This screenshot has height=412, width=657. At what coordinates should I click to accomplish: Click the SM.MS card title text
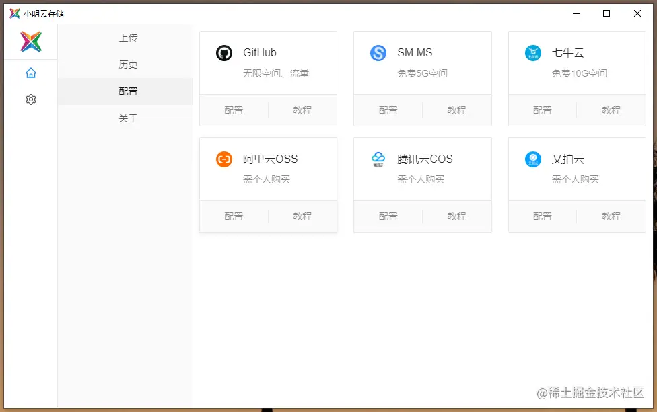[x=415, y=52]
